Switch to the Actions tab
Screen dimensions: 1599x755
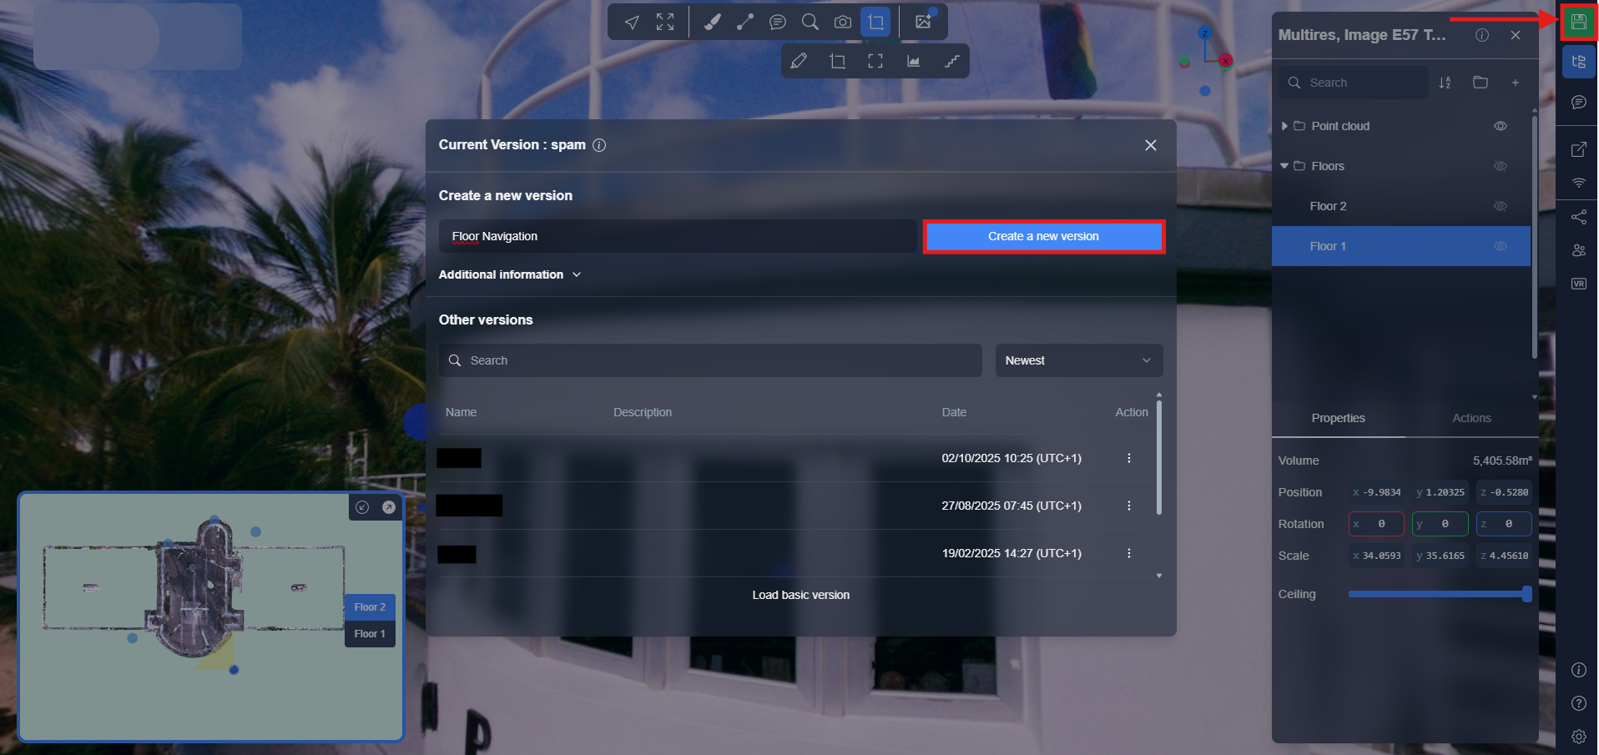(x=1470, y=418)
